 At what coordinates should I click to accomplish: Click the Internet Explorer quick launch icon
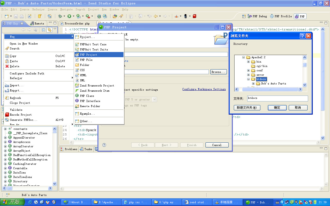click(30, 202)
